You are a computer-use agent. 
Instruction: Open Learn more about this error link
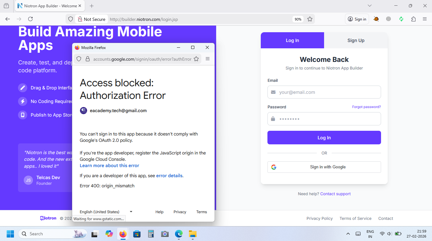click(x=109, y=166)
